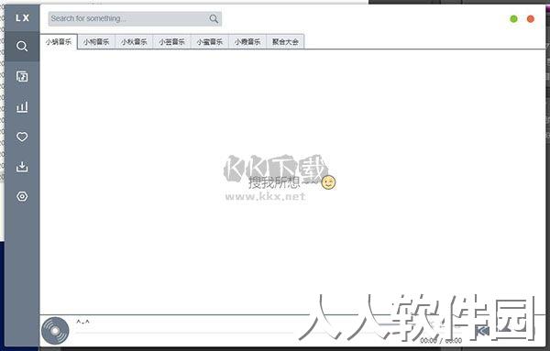Skip to the previous track
Viewport: 550px width, 351px height.
[x=483, y=331]
